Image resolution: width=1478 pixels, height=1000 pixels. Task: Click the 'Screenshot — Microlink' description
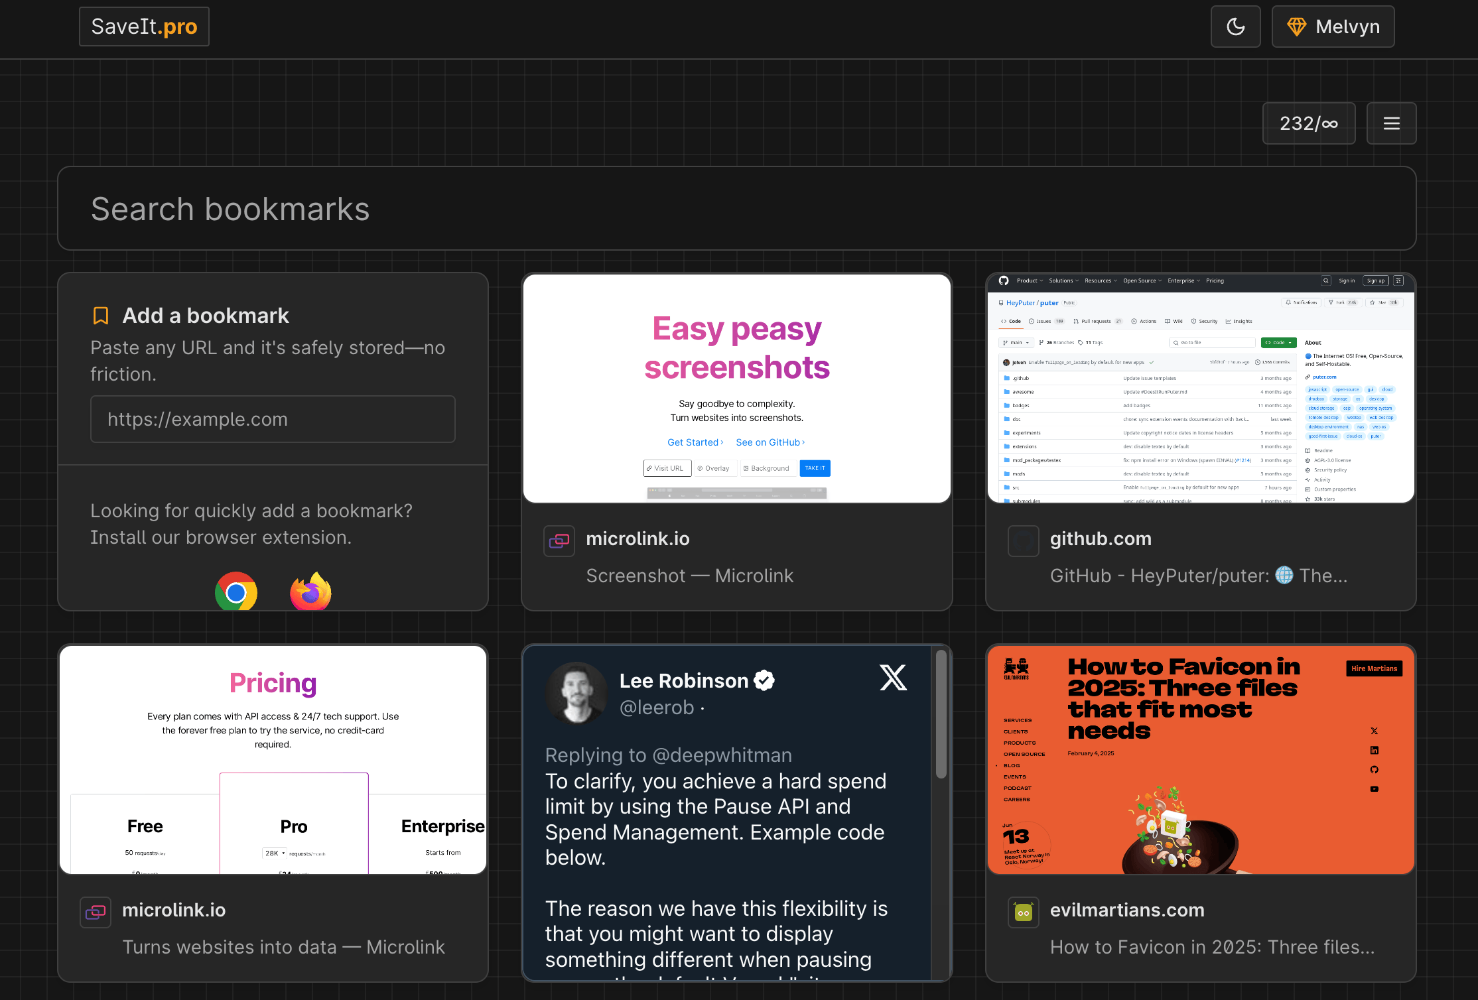689,576
